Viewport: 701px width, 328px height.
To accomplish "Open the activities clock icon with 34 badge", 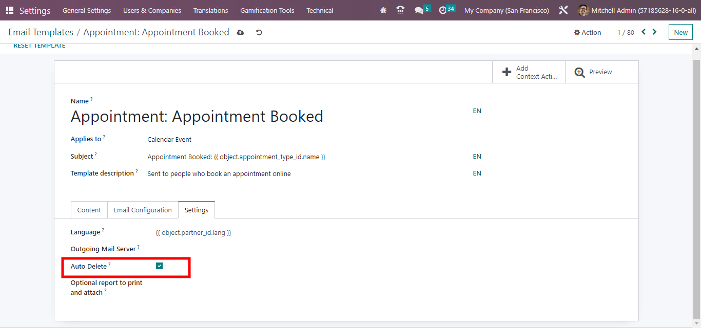I will 447,10.
